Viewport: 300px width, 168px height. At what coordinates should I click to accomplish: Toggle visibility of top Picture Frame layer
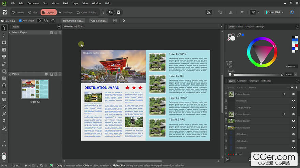(x=294, y=94)
